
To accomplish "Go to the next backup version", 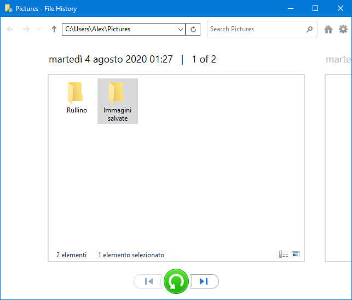I will [204, 281].
